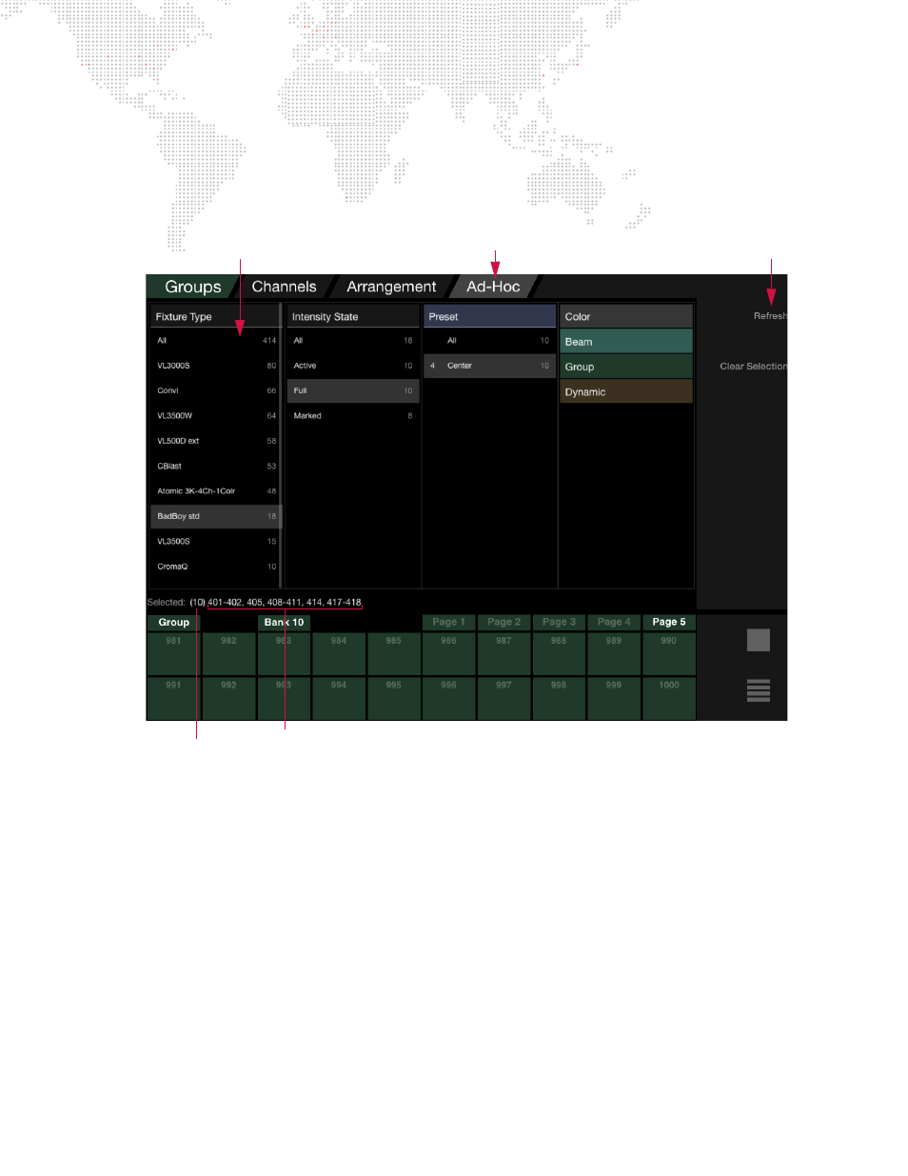Select group cell 987
This screenshot has height=1176, width=908.
(x=503, y=653)
